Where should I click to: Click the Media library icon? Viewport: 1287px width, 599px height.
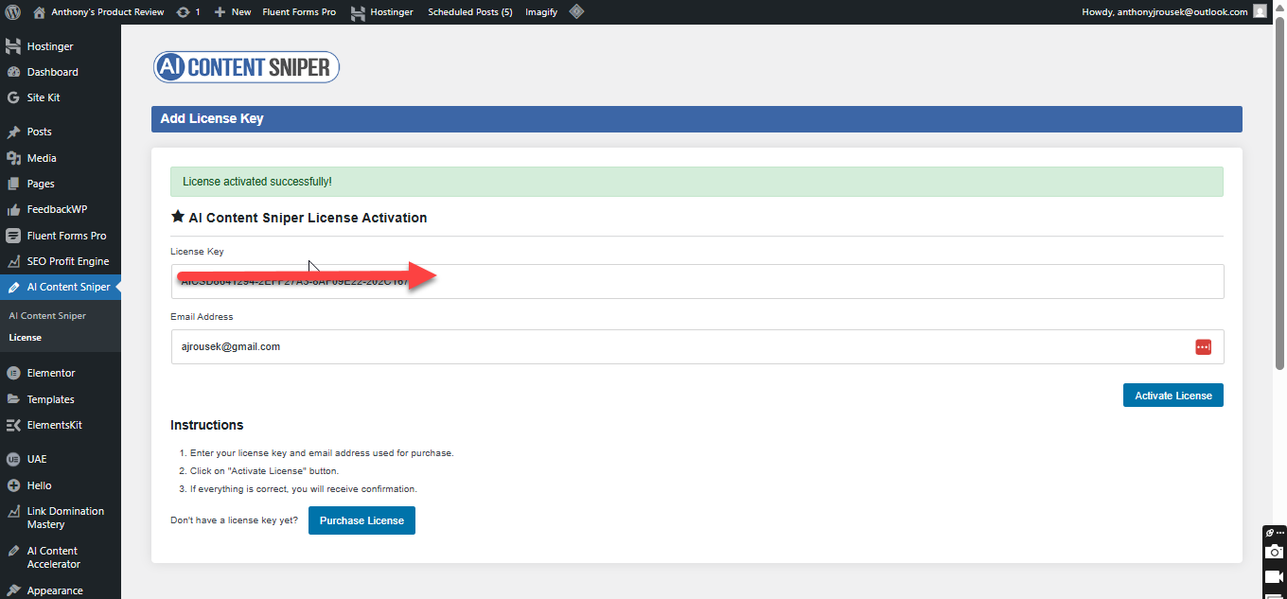13,158
